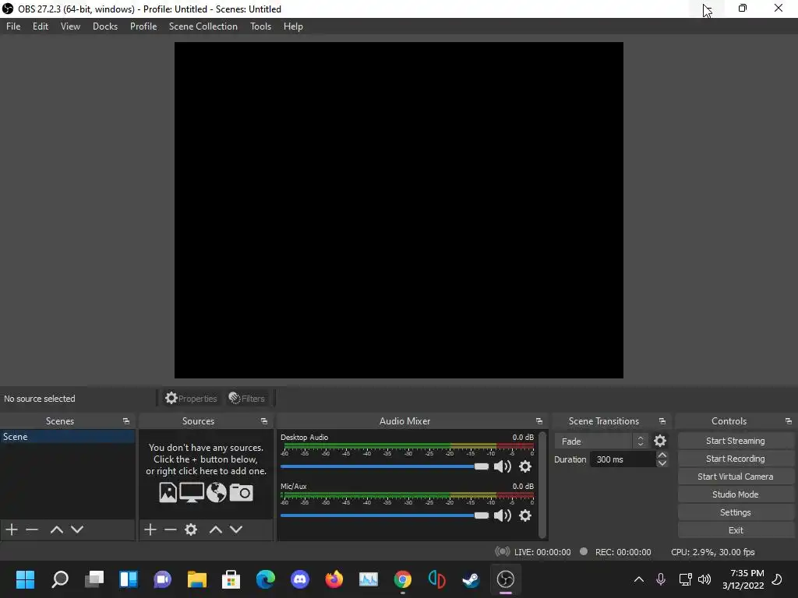798x598 pixels.
Task: Open transition properties gear next to Fade
Action: pos(660,441)
